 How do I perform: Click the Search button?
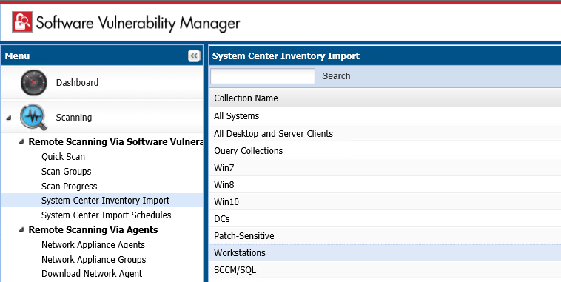click(x=336, y=76)
